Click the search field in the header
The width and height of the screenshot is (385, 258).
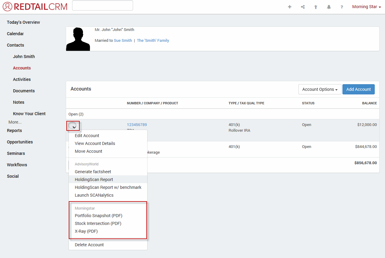pyautogui.click(x=103, y=5)
